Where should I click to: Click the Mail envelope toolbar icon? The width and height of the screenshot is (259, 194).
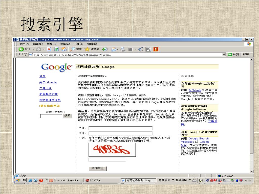pos(114,49)
